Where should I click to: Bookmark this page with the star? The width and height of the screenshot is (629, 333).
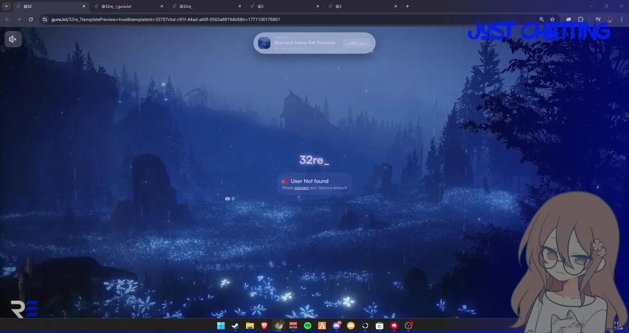[552, 19]
